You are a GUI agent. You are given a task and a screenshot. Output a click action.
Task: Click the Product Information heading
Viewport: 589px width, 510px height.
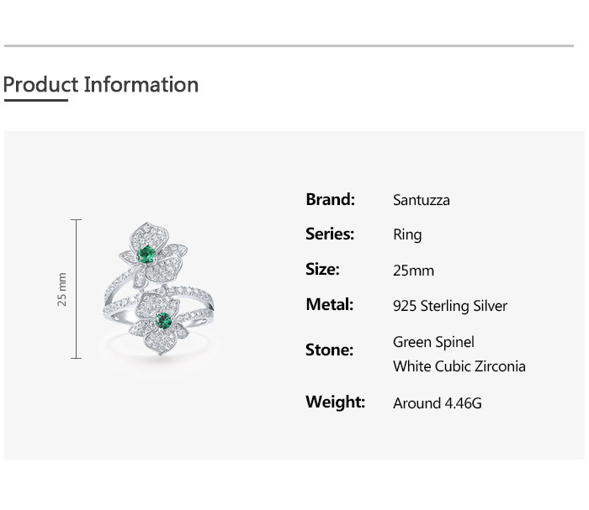click(x=101, y=85)
